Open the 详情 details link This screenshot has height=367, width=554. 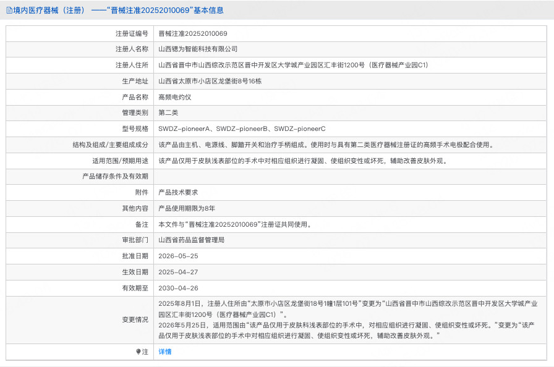(164, 352)
